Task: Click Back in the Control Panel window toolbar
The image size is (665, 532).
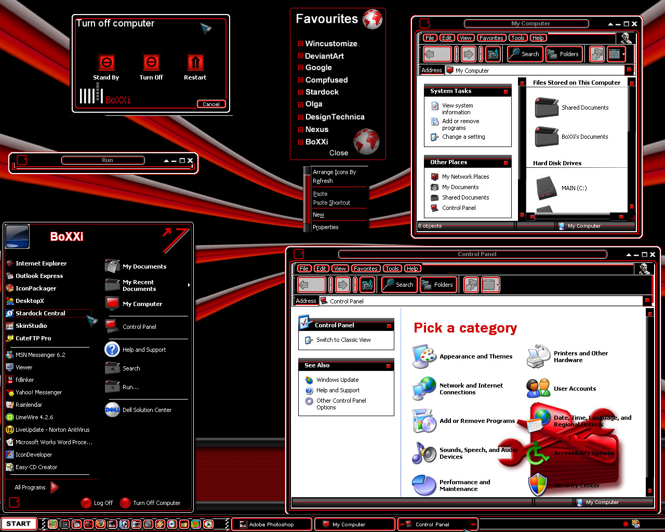Action: (x=311, y=285)
